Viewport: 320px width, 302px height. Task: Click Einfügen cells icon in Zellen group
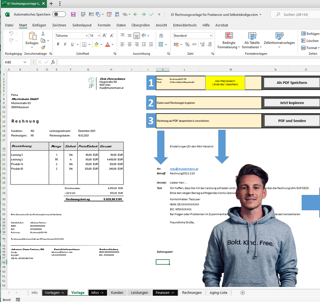[304, 34]
